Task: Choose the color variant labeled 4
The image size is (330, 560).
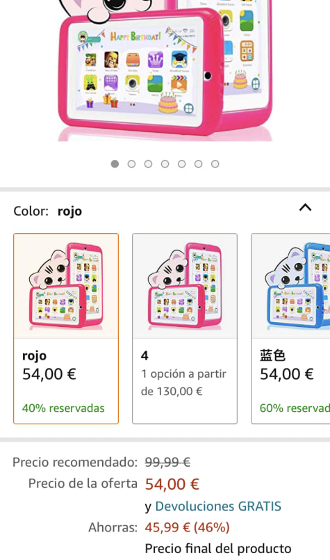Action: [184, 328]
